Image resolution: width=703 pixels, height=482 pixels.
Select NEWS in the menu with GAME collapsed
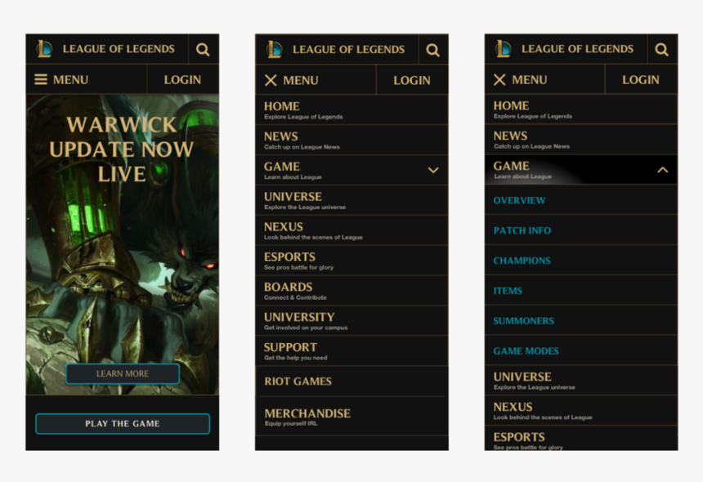pos(351,141)
